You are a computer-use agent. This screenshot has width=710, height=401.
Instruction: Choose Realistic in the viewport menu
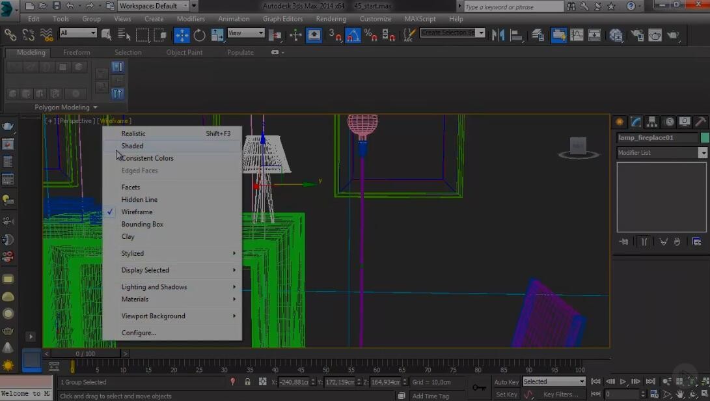[172, 133]
